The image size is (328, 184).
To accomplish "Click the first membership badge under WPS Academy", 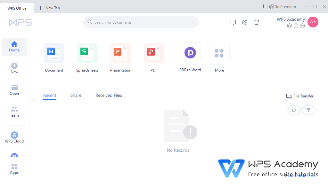I will click(x=290, y=26).
